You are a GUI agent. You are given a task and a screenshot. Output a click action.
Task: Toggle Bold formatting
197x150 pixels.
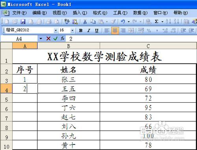81,31
